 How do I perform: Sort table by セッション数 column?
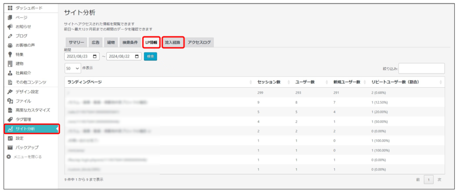(269, 82)
